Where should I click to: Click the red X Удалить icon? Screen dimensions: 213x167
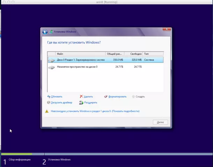click(x=81, y=96)
